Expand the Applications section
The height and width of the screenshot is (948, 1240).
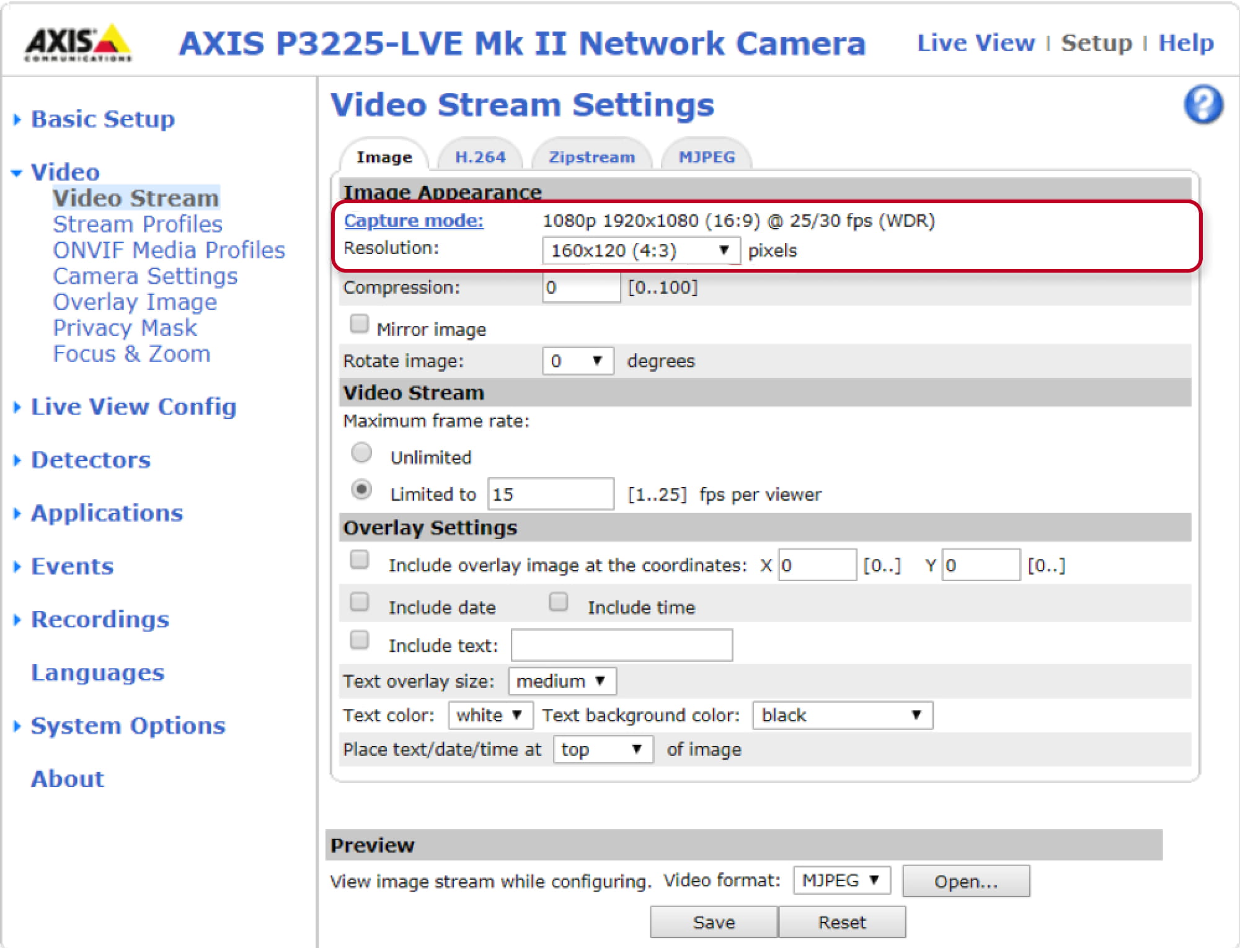[17, 514]
